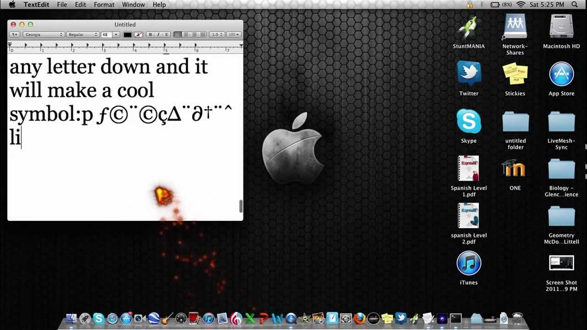Screen dimensions: 587x330
Task: Open PowerPoint from the dock
Action: (x=264, y=318)
